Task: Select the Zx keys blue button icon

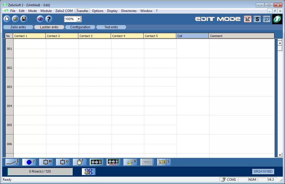Action: (29, 162)
